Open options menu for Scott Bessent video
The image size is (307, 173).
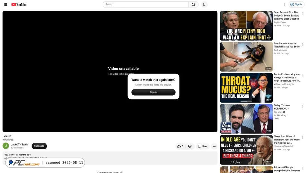[x=303, y=13]
